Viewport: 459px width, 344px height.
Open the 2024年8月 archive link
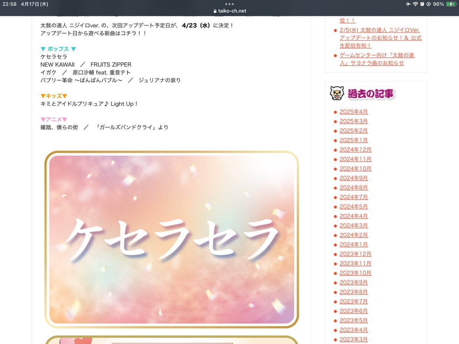pos(353,188)
